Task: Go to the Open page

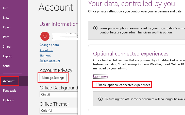Action: coord(7,27)
